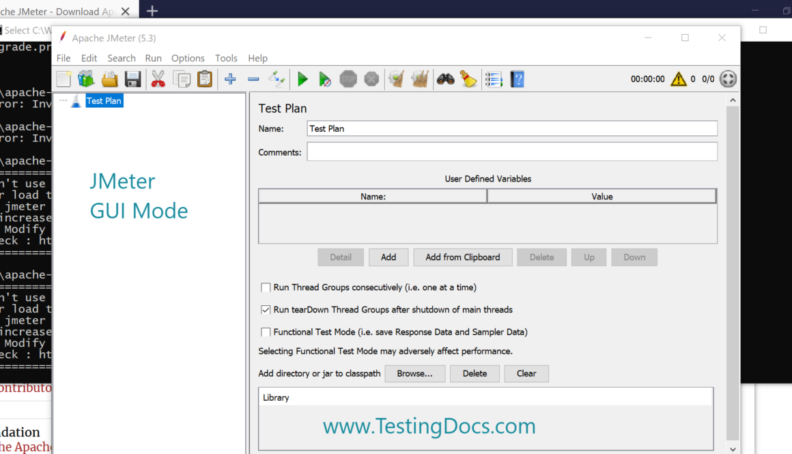Collapse all tree nodes with minus icon

[x=253, y=79]
